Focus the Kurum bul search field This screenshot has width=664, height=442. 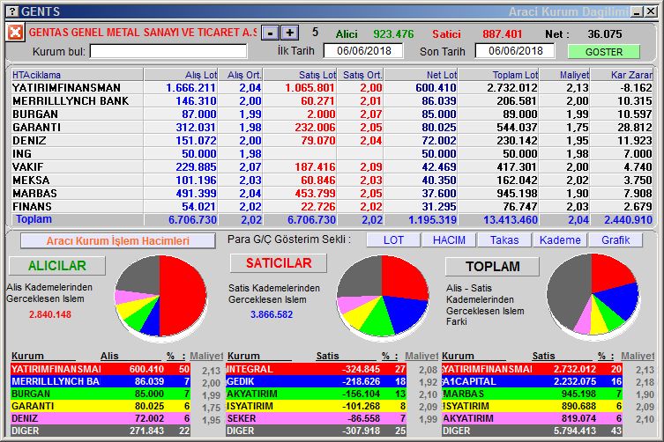click(x=168, y=52)
